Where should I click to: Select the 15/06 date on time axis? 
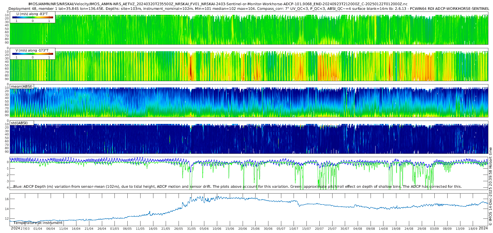click(x=230, y=229)
